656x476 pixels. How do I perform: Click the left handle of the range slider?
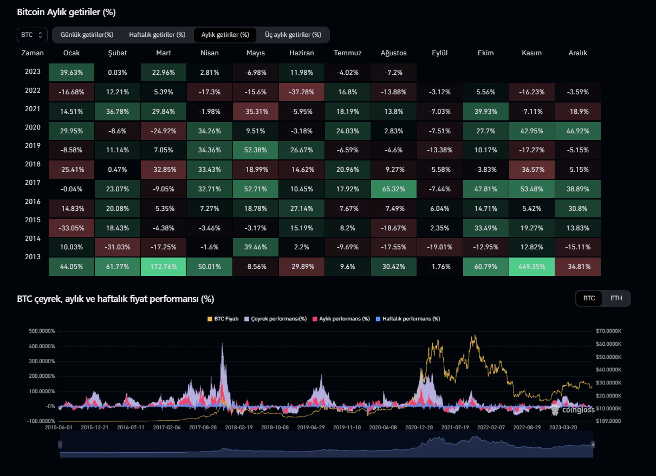(x=60, y=445)
